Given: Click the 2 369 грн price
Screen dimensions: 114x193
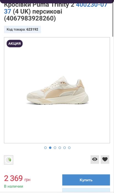Looking at the screenshot, I should pos(17,178).
